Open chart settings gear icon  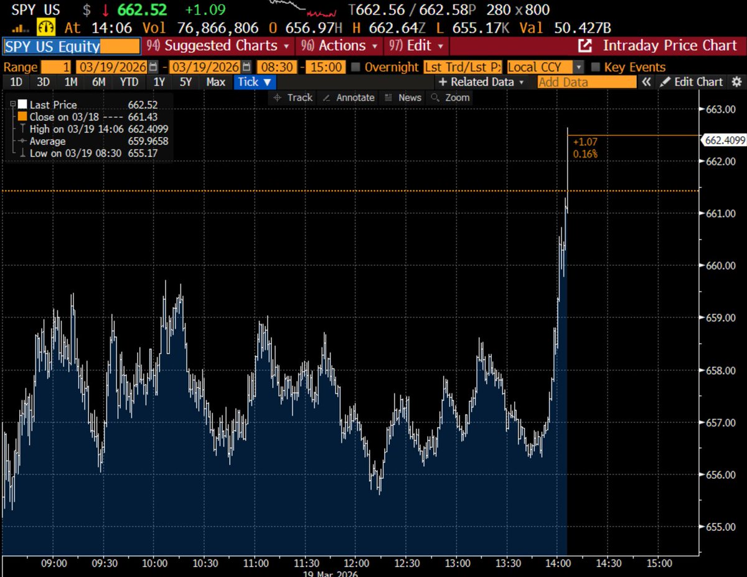pyautogui.click(x=736, y=82)
